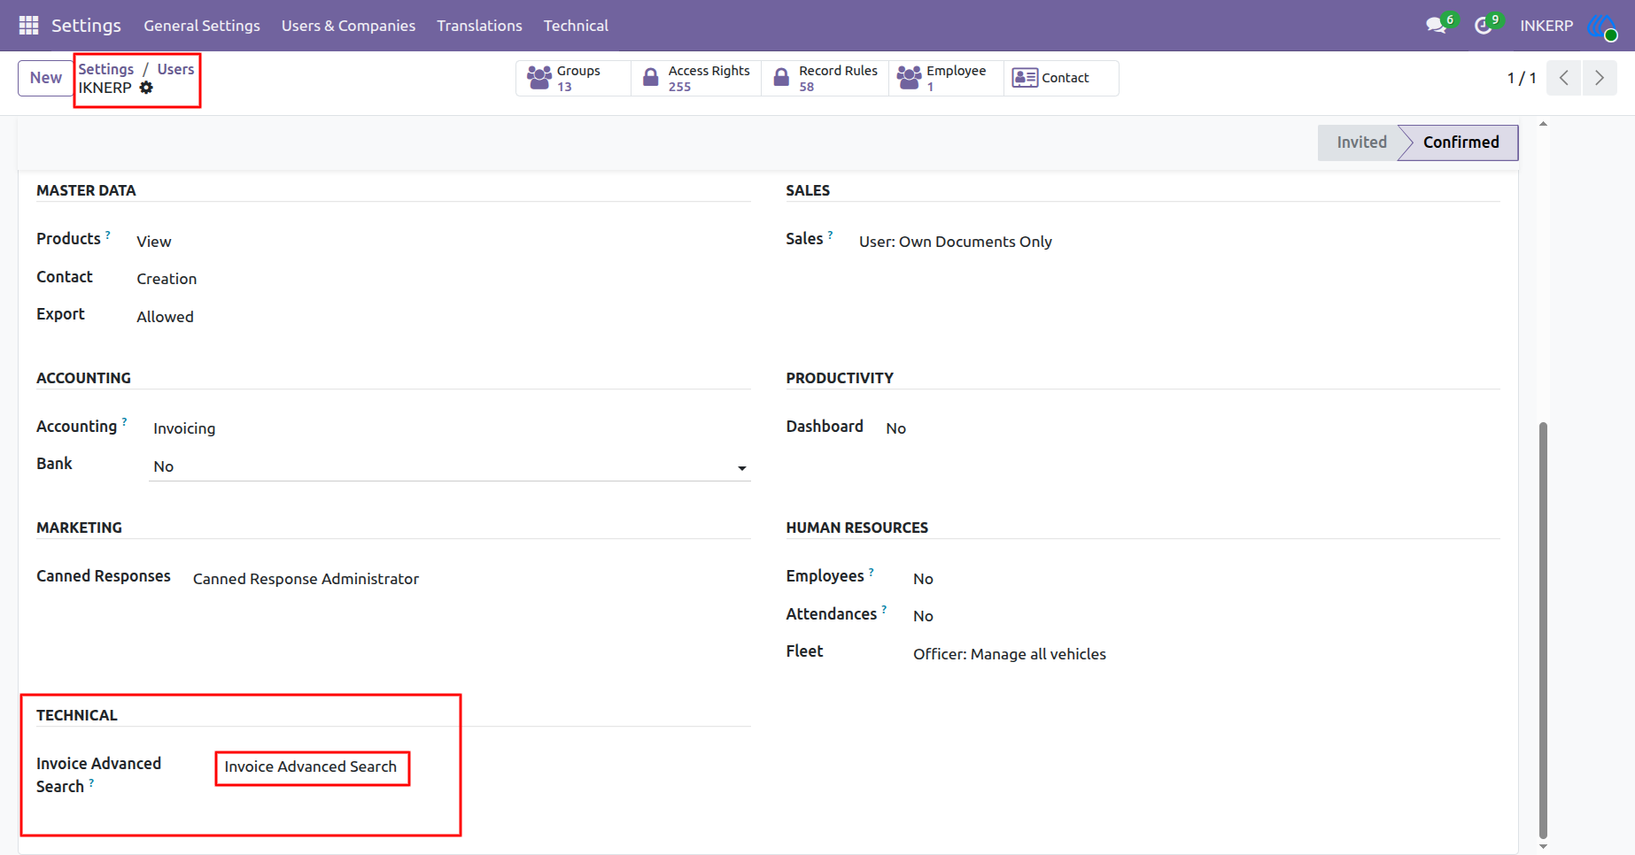This screenshot has width=1635, height=855.
Task: Click Accounting help question mark
Action: tap(124, 422)
